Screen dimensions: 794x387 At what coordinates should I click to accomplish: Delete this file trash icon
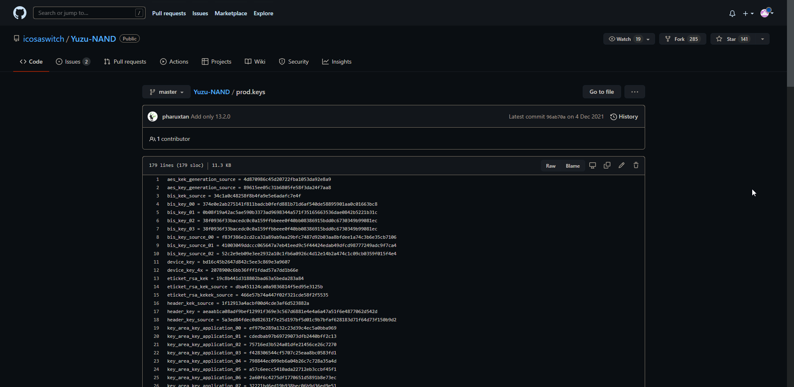point(636,166)
